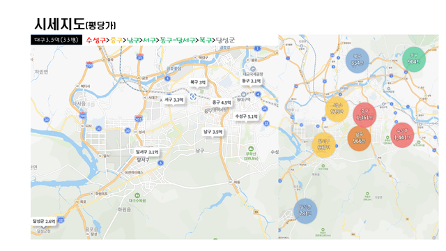Click the gray 달성군 ranking text
The height and width of the screenshot is (251, 446).
[x=226, y=40]
